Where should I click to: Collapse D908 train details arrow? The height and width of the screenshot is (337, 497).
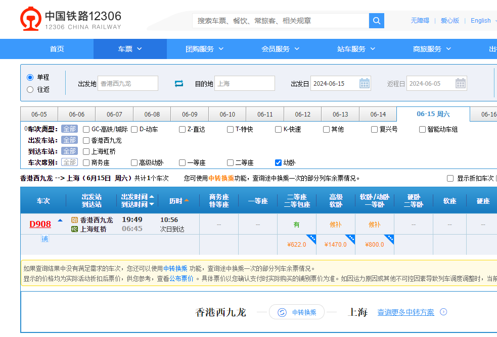(x=60, y=220)
